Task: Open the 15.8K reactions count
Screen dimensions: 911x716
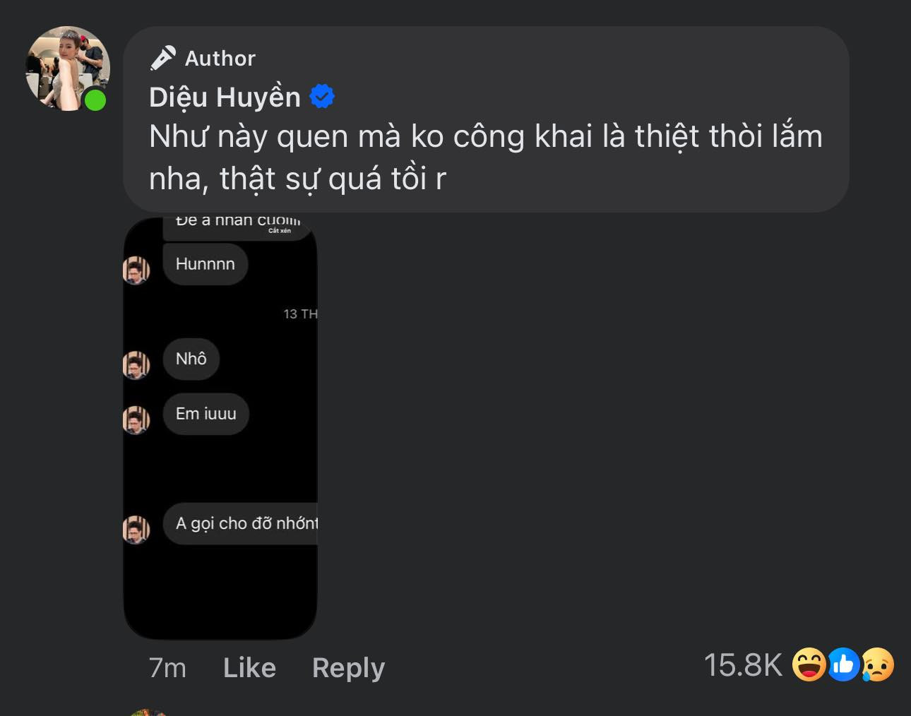Action: (743, 665)
